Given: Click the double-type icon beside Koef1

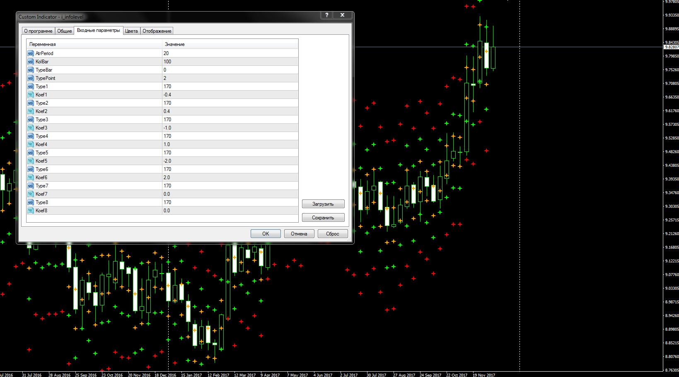Looking at the screenshot, I should pos(30,95).
